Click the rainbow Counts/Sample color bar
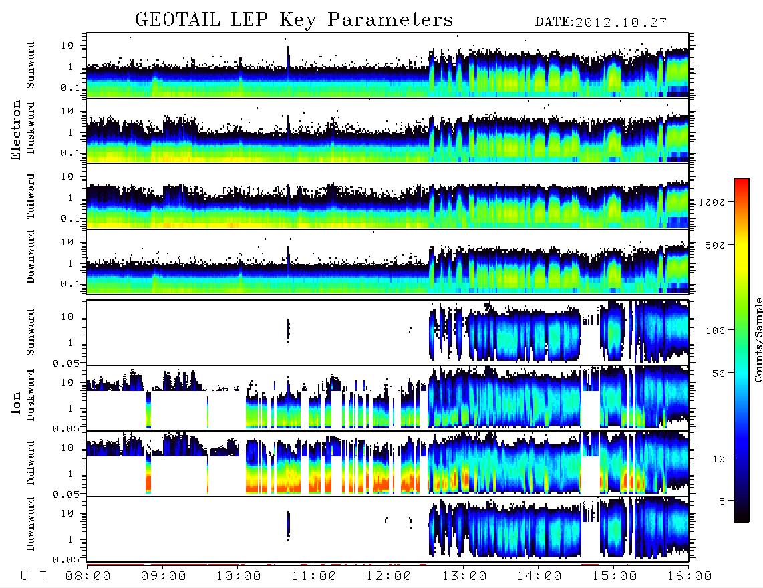The width and height of the screenshot is (763, 588). tap(742, 351)
